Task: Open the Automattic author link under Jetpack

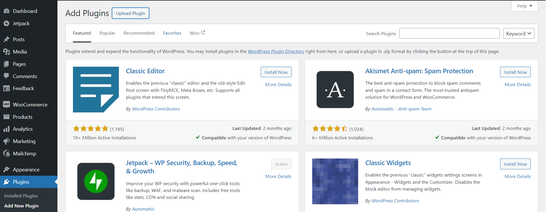Action: click(x=143, y=209)
